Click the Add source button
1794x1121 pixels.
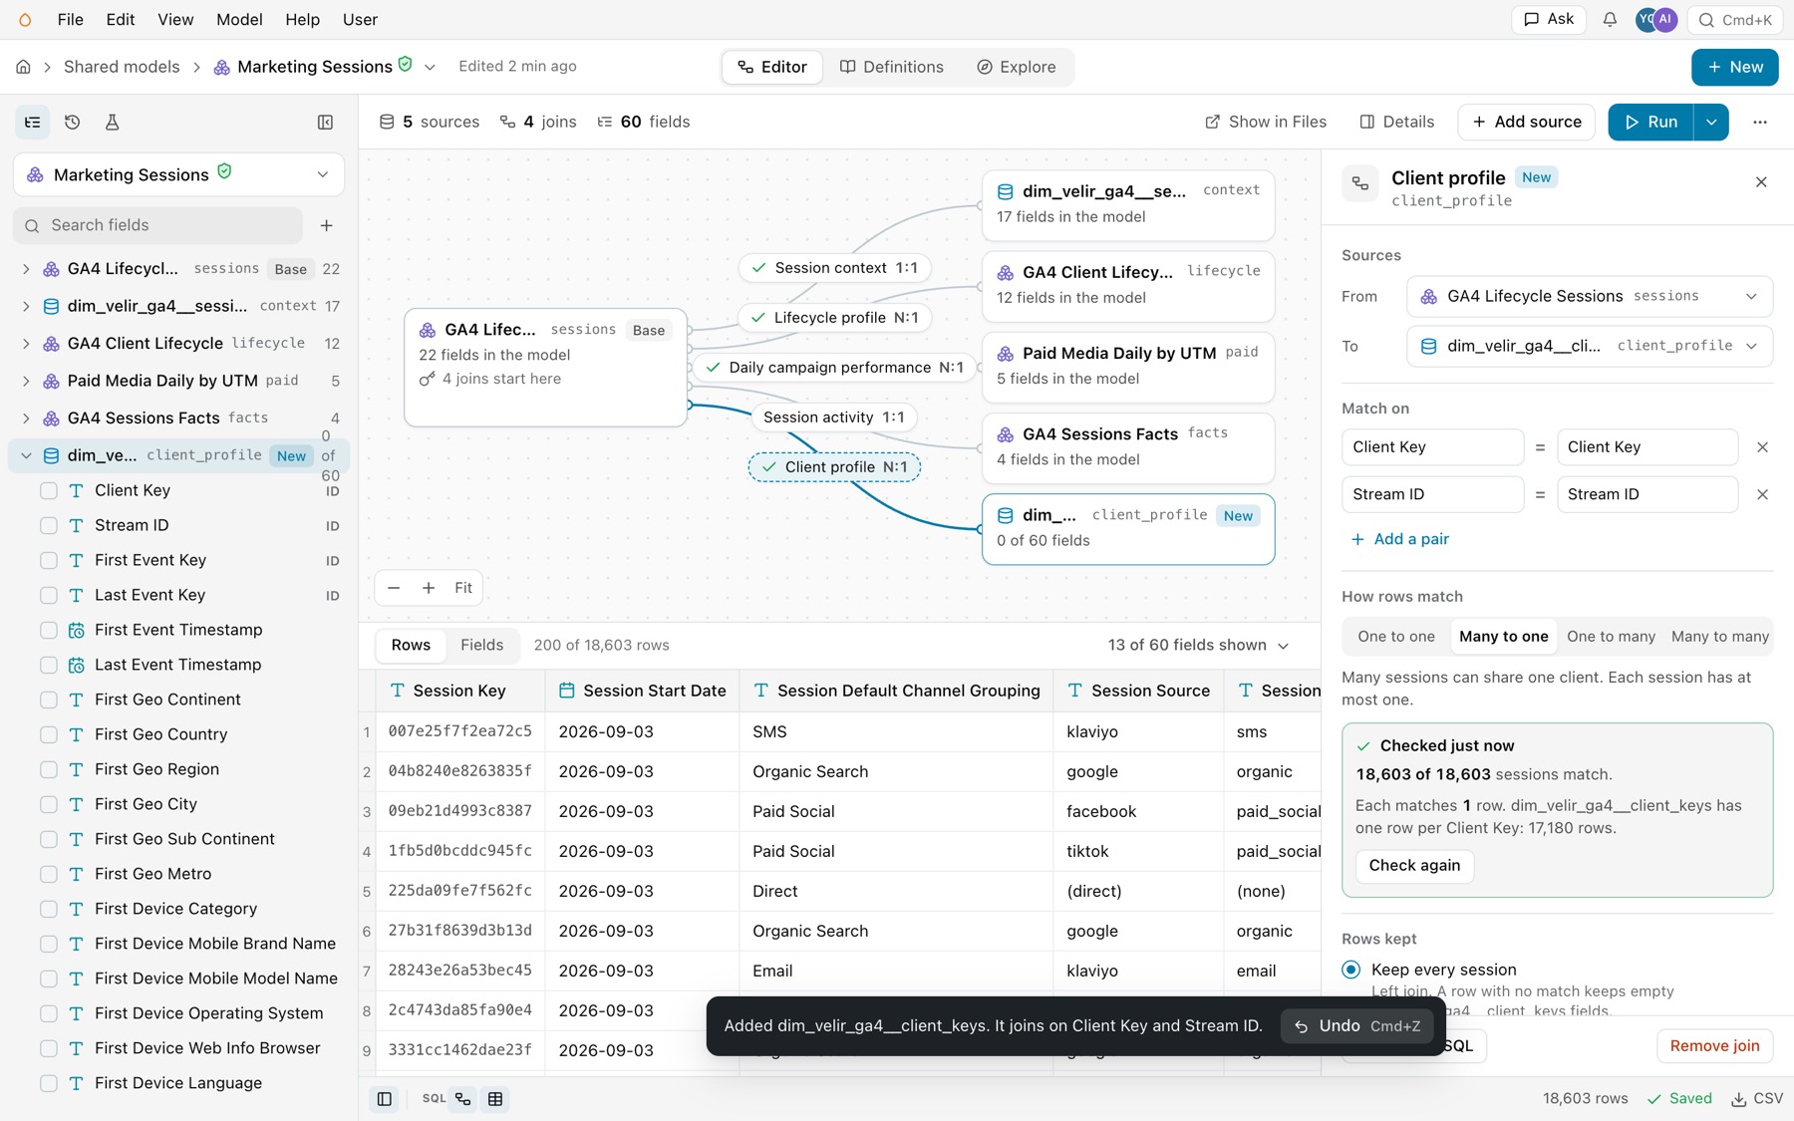point(1526,122)
